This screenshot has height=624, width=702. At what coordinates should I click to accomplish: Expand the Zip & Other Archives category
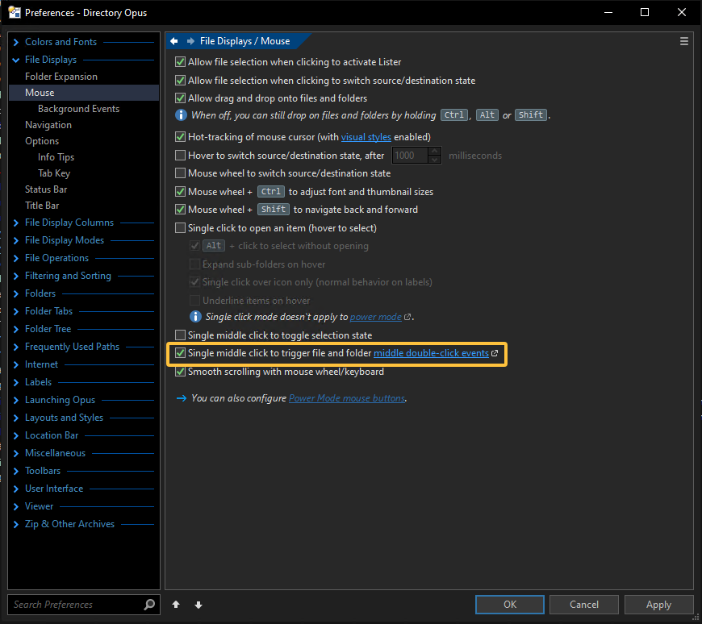coord(16,524)
